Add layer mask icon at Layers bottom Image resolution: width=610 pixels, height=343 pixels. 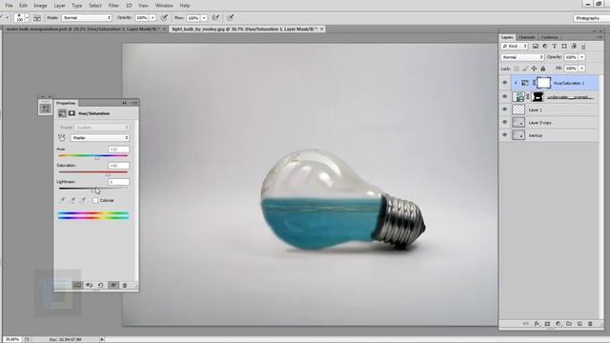[547, 324]
